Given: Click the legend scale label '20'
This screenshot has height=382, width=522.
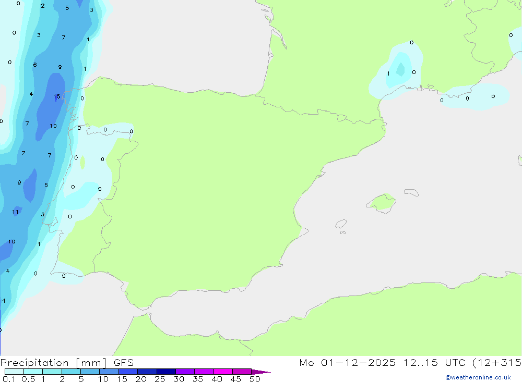Looking at the screenshot, I should (141, 379).
